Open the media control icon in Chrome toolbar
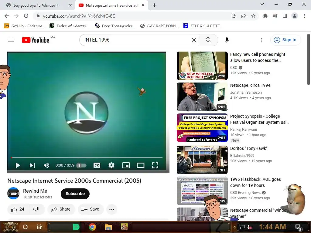This screenshot has height=233, width=311. 275,16
